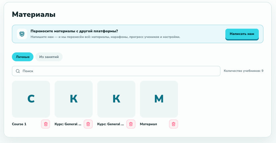Delete the Course 1 material with its trash icon
Screen dimensions: 276x143
point(46,124)
